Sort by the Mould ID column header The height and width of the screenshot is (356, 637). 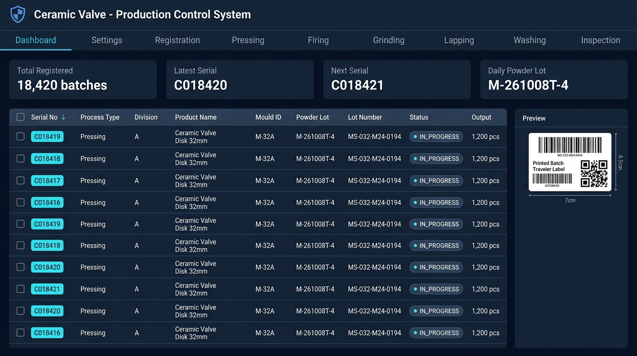pos(269,117)
